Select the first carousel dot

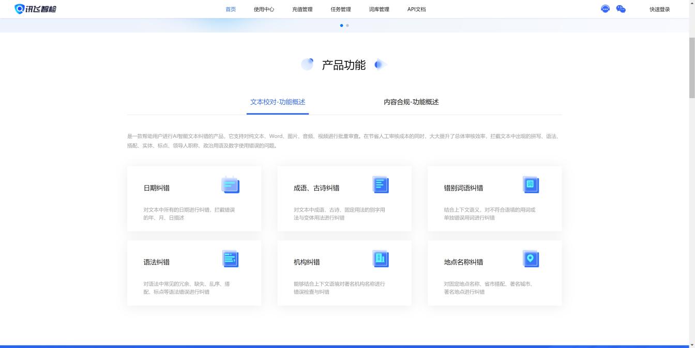(341, 25)
